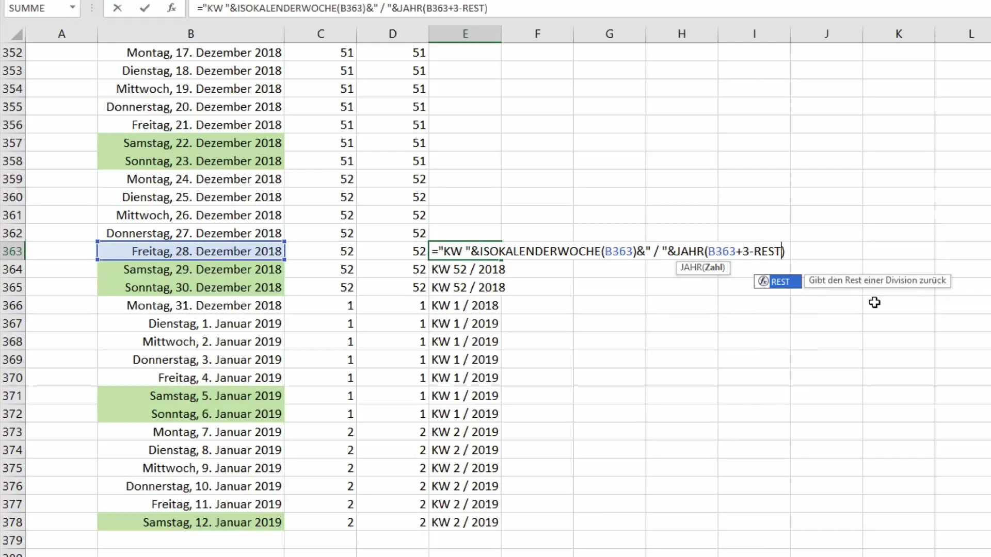Select row 378 header
991x557 pixels.
click(x=12, y=522)
